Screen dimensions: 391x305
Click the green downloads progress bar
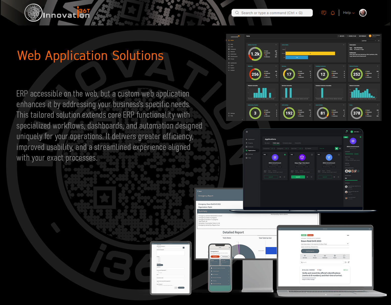(351, 180)
